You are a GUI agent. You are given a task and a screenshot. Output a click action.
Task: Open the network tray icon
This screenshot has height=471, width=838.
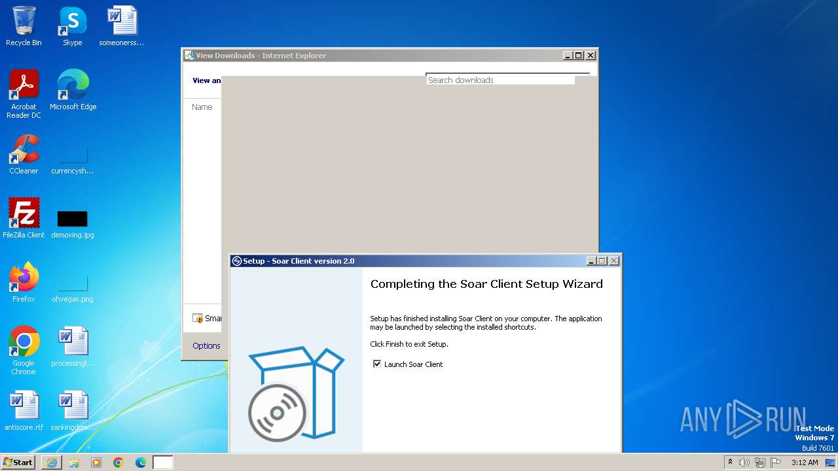click(760, 462)
